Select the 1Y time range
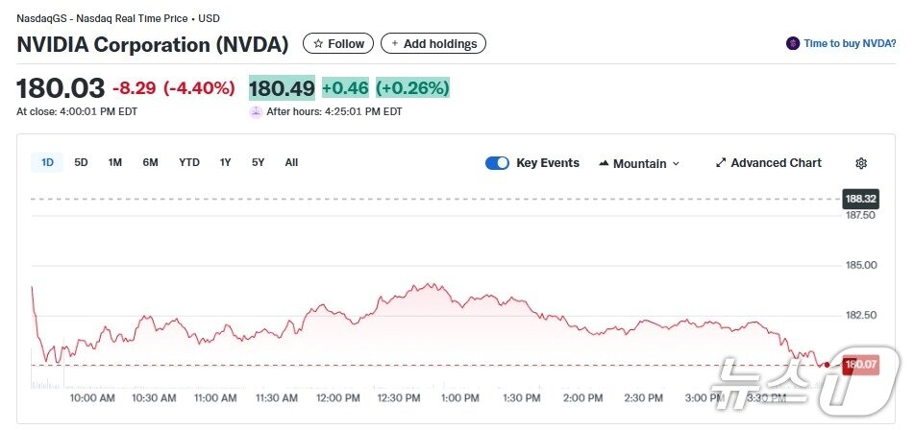Screen dimensions: 914x430 pyautogui.click(x=226, y=162)
